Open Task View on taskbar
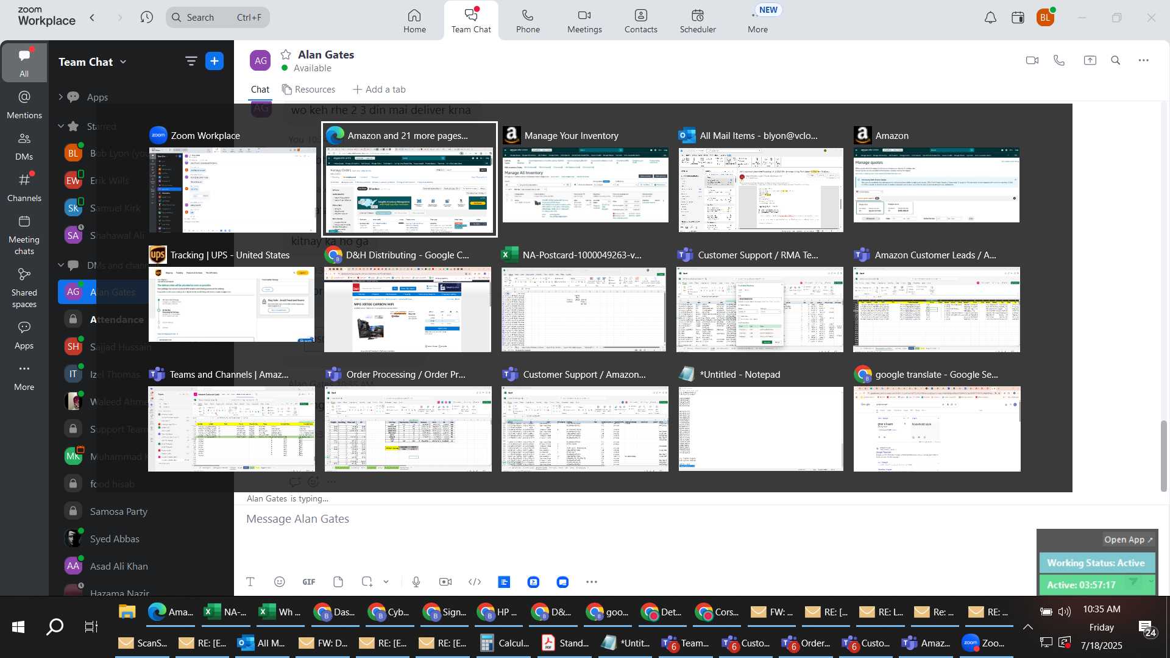Viewport: 1170px width, 658px height. [91, 626]
